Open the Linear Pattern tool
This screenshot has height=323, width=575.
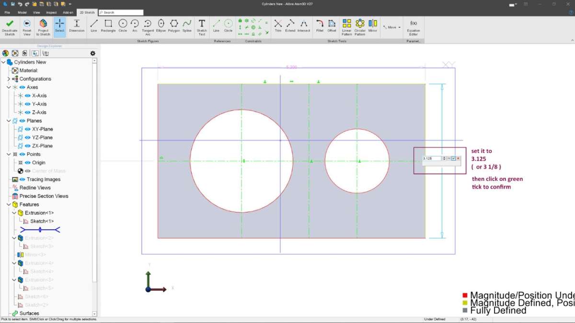(x=347, y=27)
